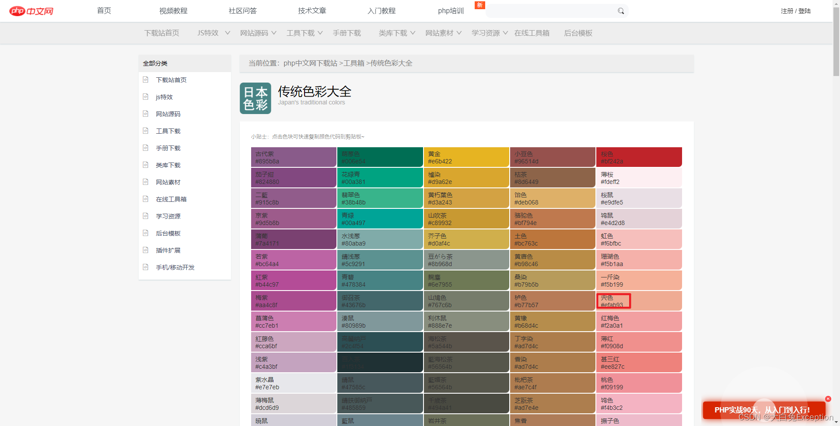Click the search magnifier icon
This screenshot has width=840, height=426.
[x=620, y=11]
